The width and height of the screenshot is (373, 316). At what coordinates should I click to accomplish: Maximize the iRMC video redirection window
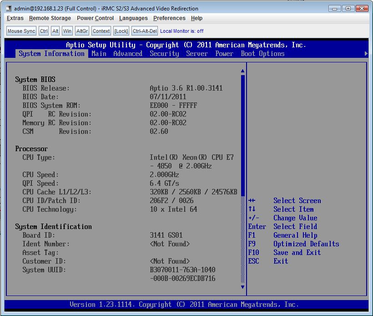pos(348,9)
